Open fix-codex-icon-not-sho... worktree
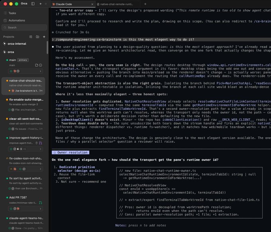Image resolution: width=271 pixels, height=232 pixels. 25,158
